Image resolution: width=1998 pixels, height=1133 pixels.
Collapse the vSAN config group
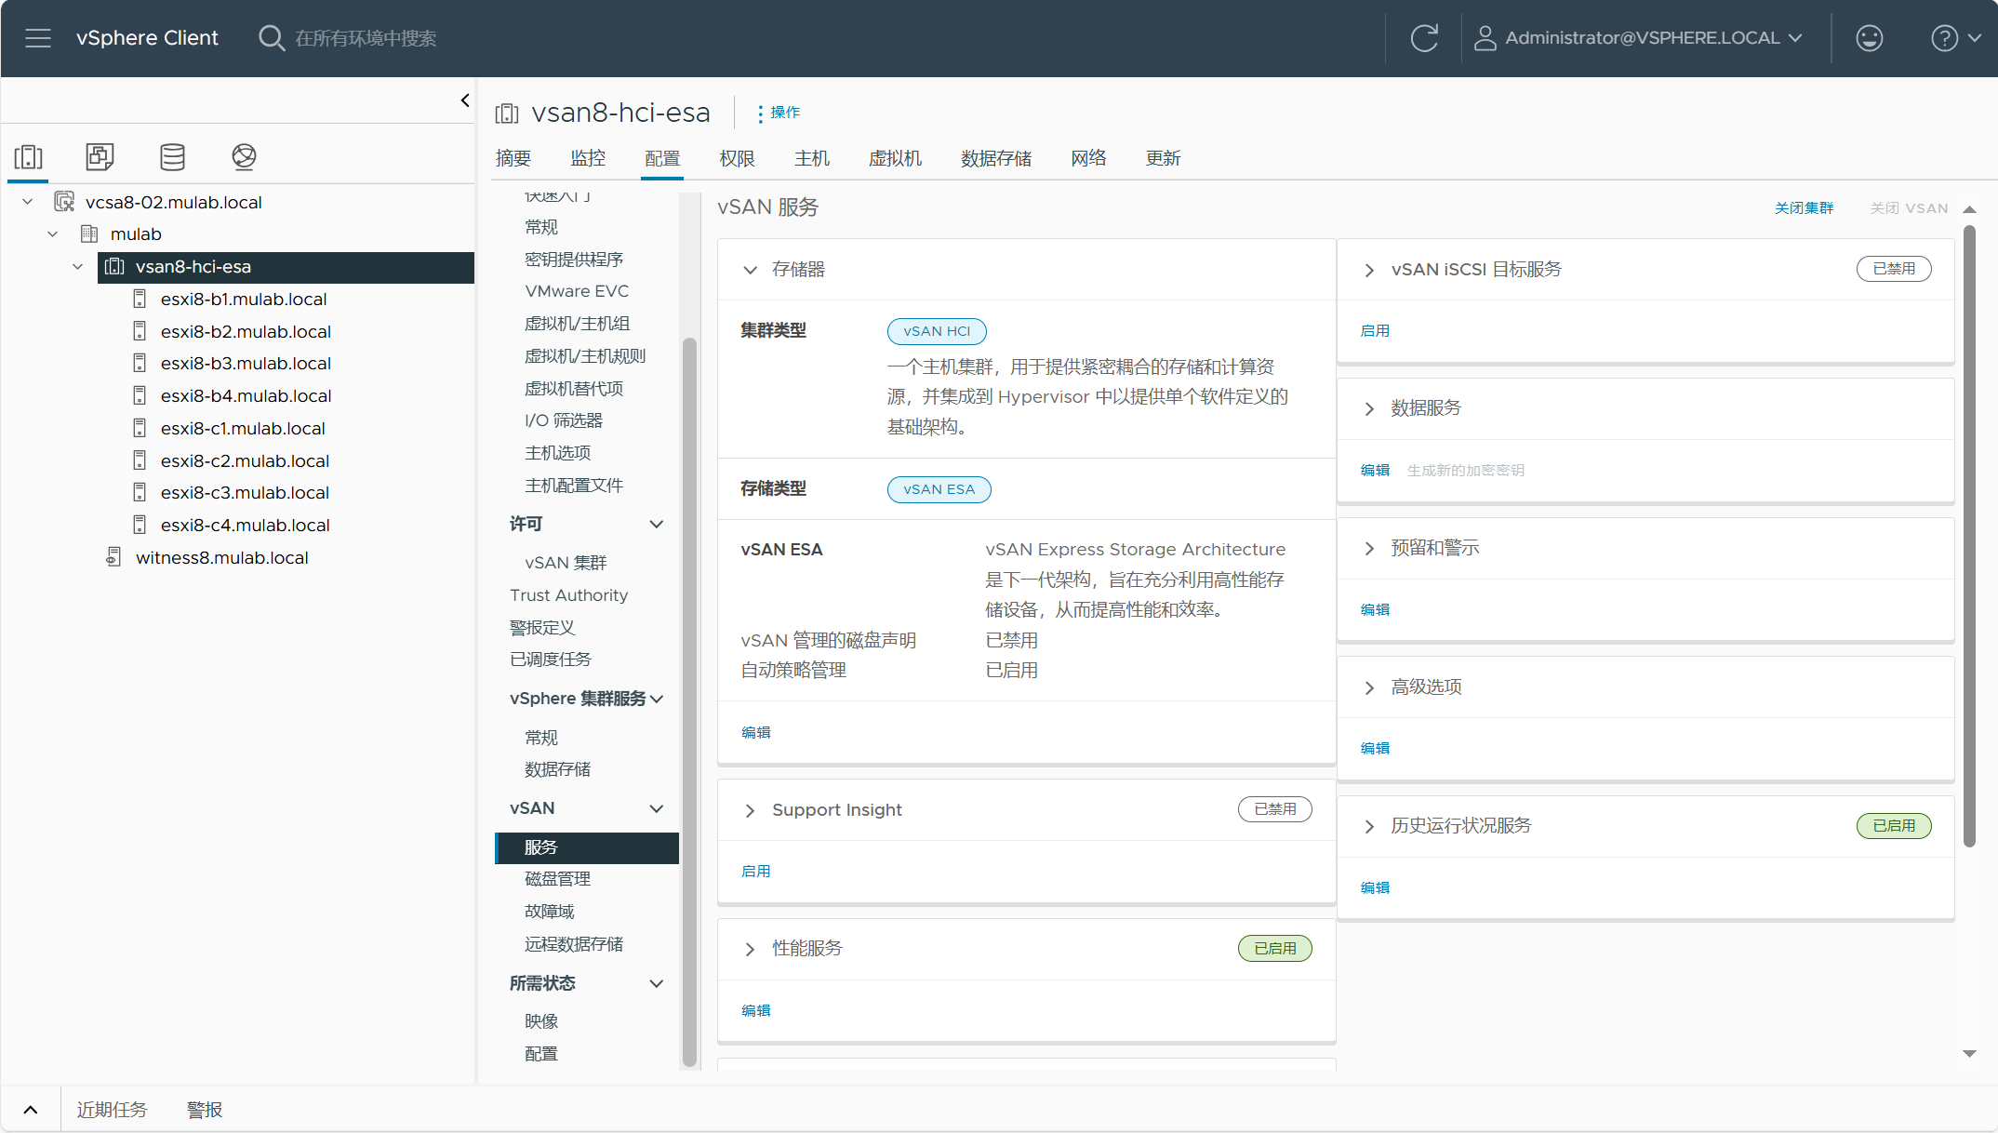pyautogui.click(x=657, y=808)
